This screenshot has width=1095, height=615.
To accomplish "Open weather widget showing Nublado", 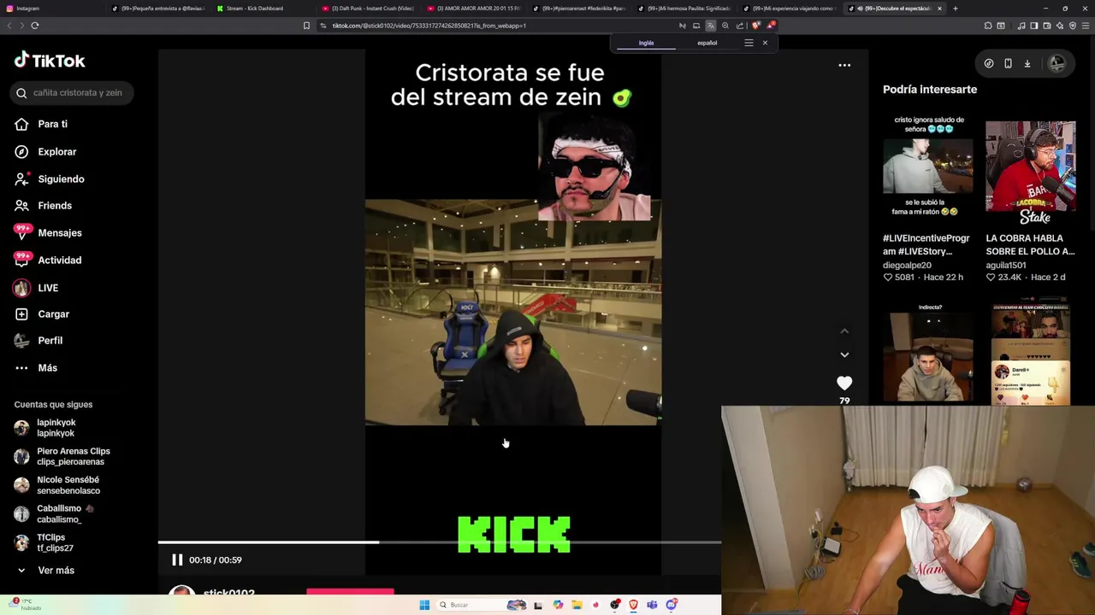I will point(24,605).
